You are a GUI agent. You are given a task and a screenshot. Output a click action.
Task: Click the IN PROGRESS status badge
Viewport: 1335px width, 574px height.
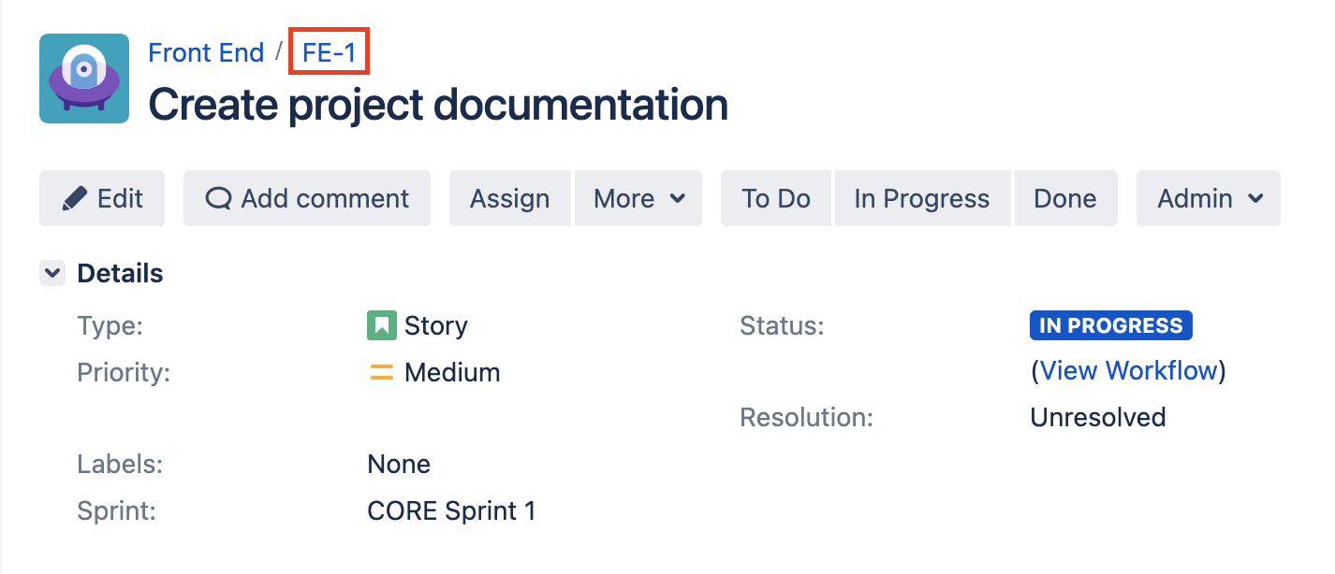1110,325
